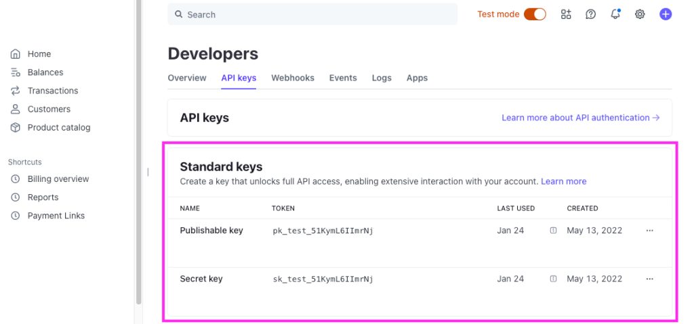Switch to the Webhooks tab
Viewport: 694px width, 324px height.
pos(293,78)
